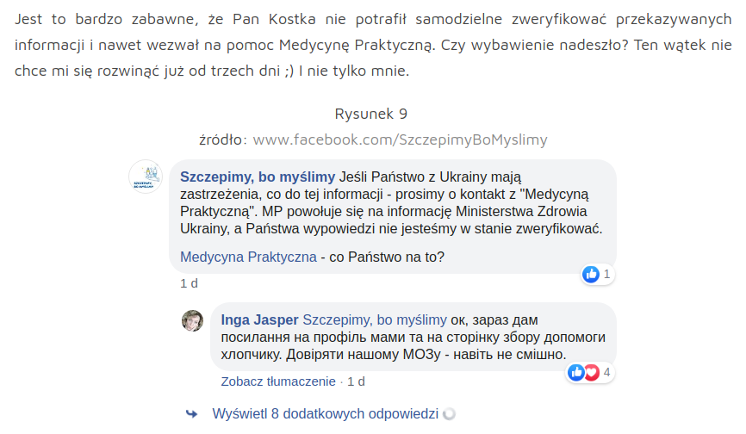Image resolution: width=746 pixels, height=434 pixels.
Task: Click the red heart reaction on Inga's reply
Action: pyautogui.click(x=591, y=372)
